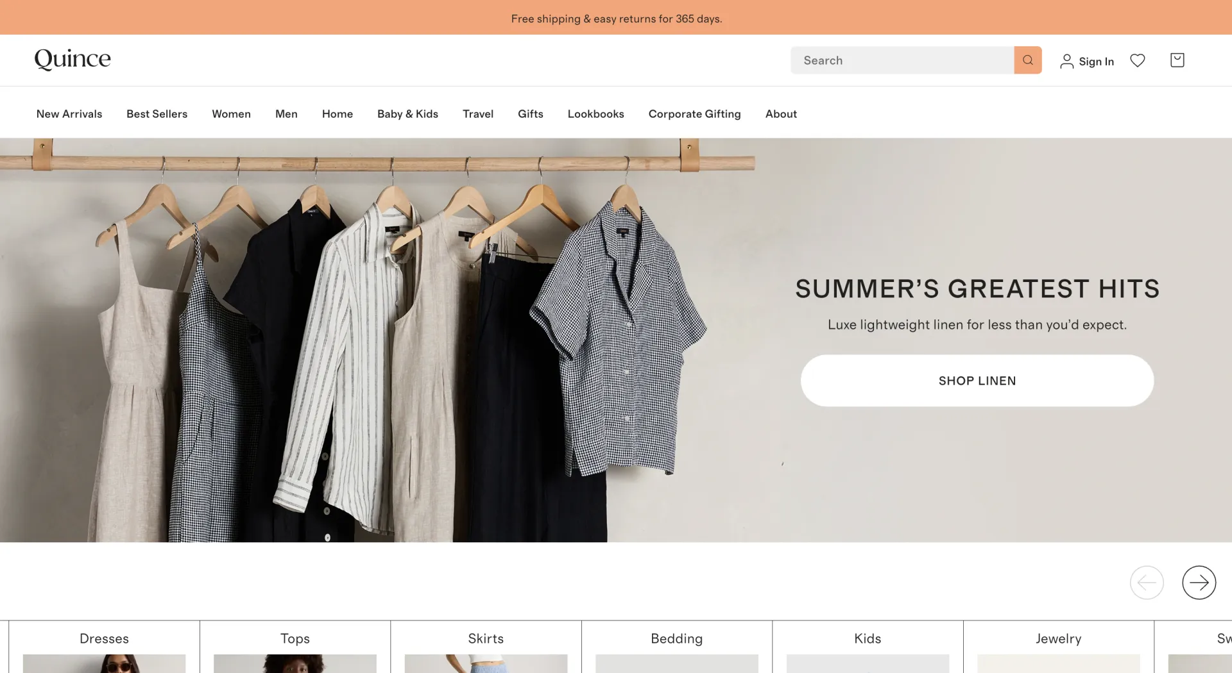Open the Travel menu
1232x673 pixels.
pos(478,113)
